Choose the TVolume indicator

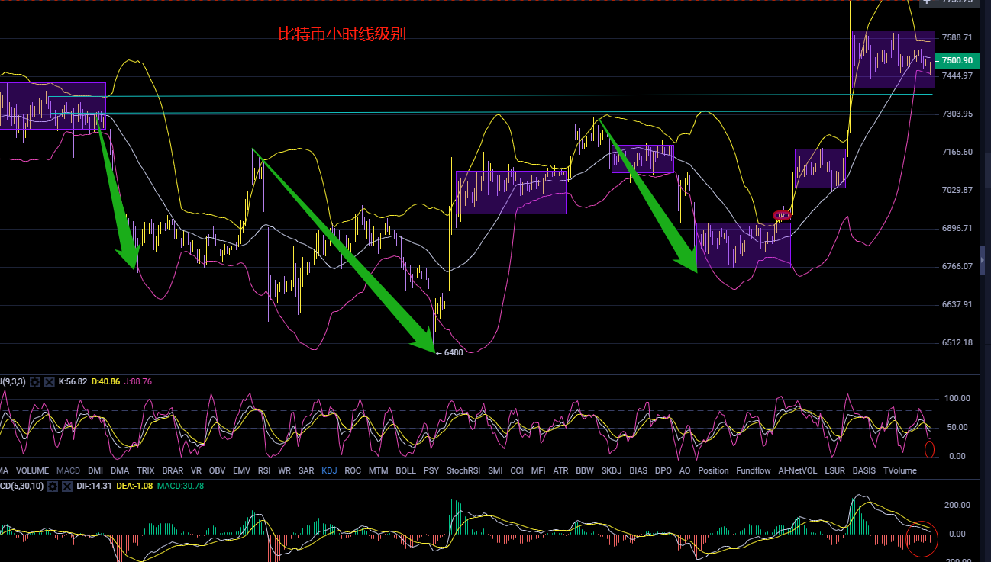pyautogui.click(x=899, y=470)
